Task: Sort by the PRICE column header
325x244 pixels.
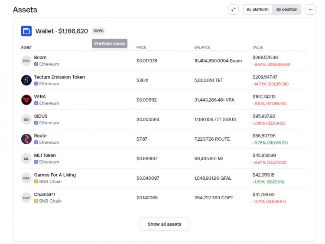Action: [x=141, y=47]
